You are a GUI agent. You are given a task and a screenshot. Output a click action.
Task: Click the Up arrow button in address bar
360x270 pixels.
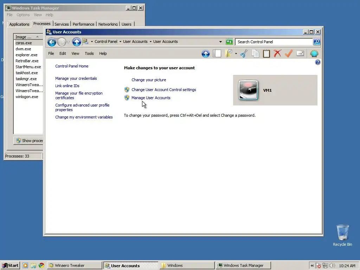point(76,42)
